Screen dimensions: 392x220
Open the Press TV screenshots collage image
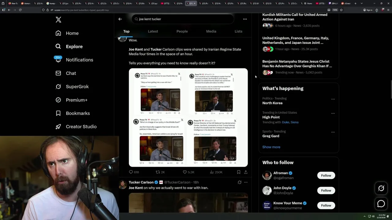coord(188,118)
